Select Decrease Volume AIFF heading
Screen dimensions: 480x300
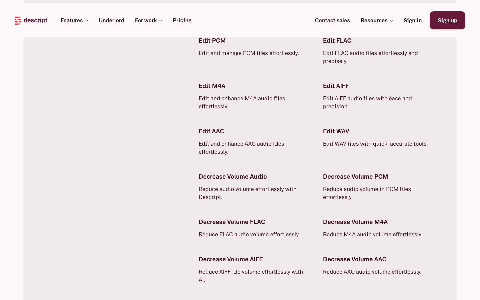230,259
